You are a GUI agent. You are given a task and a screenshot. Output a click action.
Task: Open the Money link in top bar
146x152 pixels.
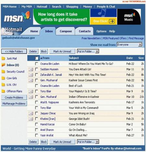pos(87,6)
